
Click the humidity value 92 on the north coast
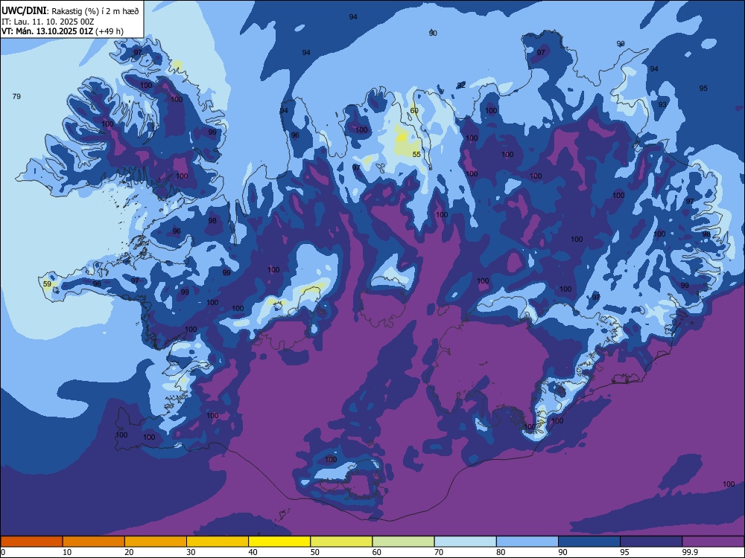click(461, 86)
